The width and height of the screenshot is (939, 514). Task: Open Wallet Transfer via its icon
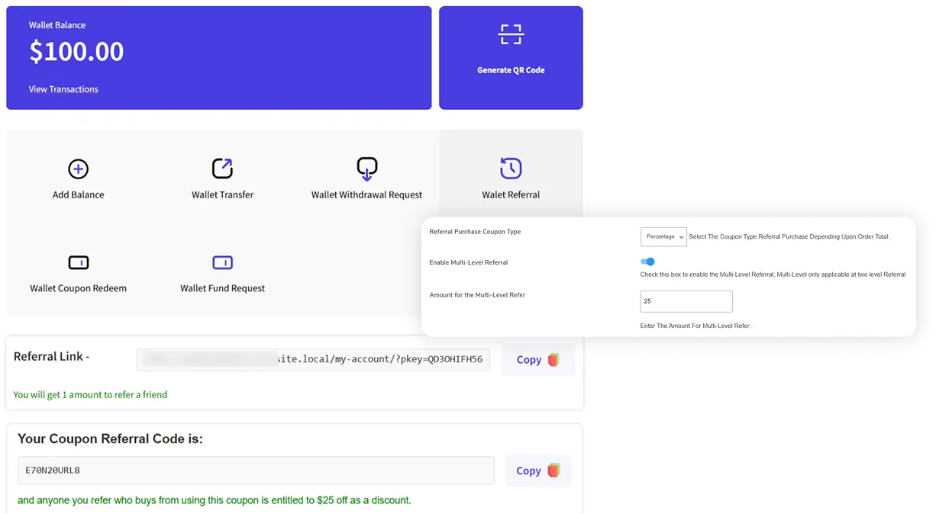222,169
